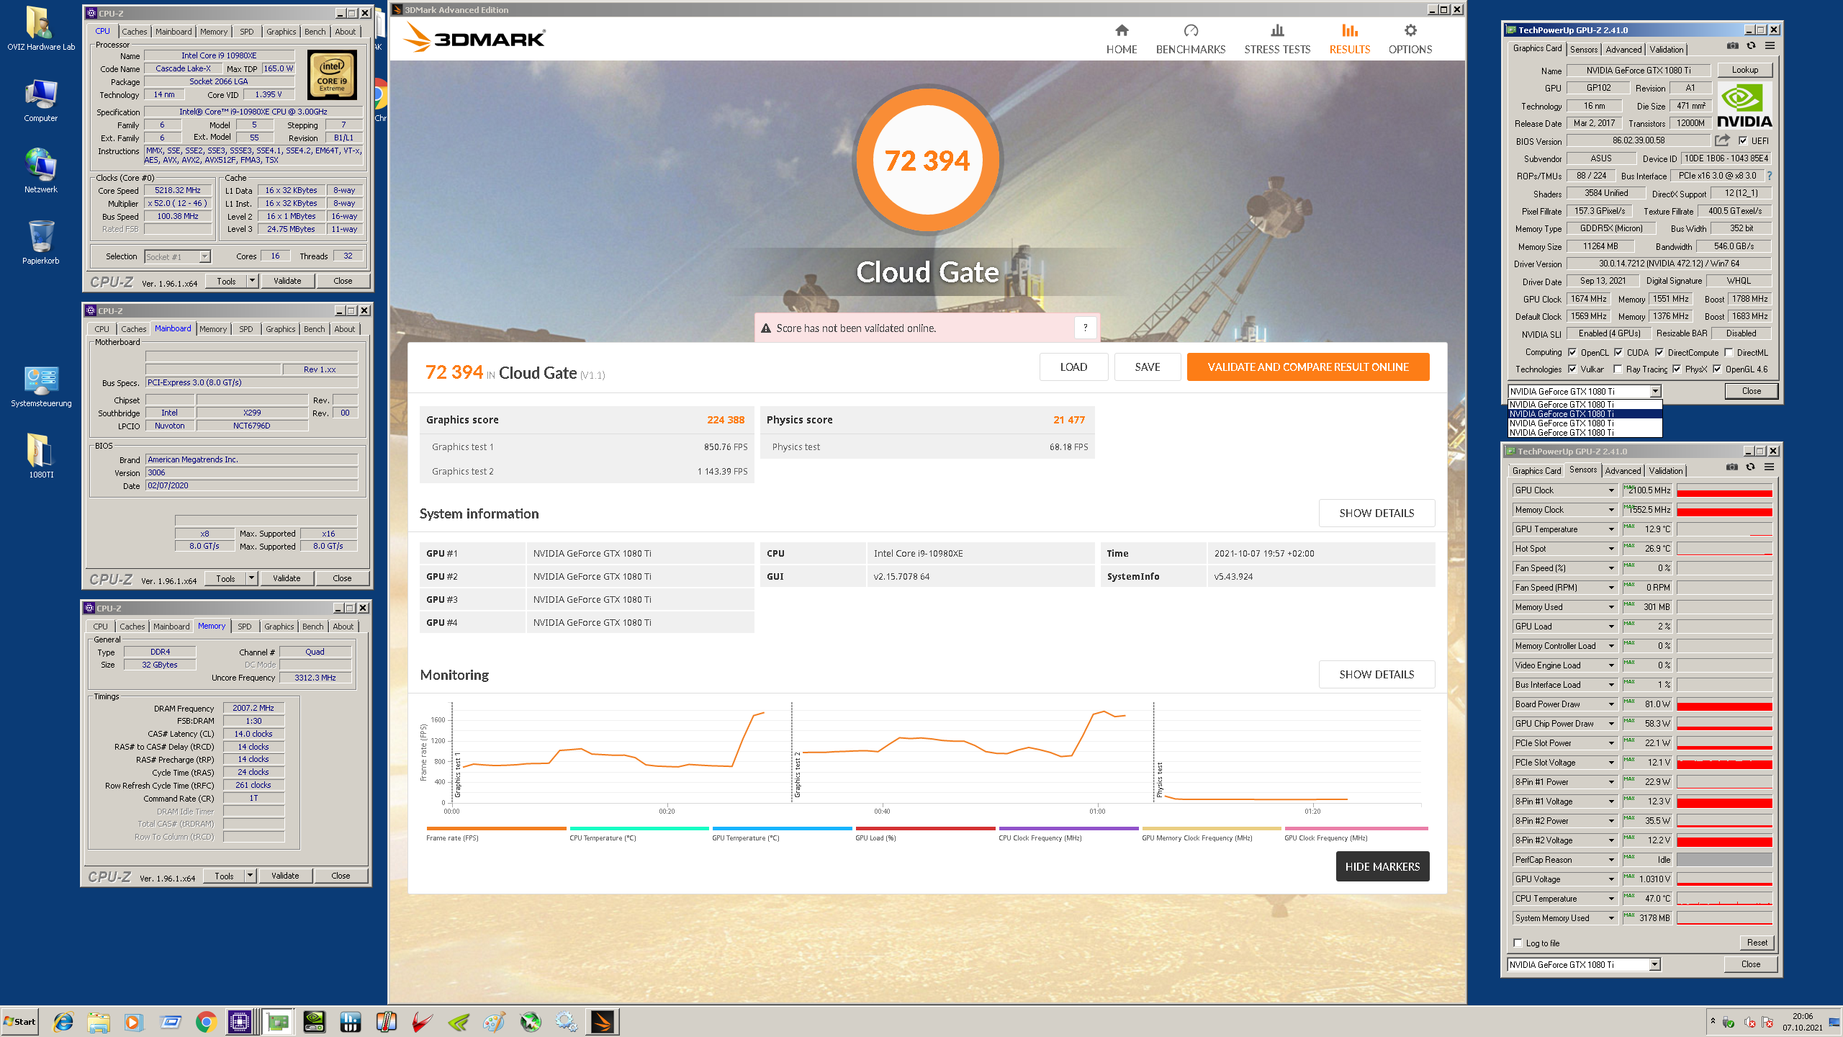This screenshot has width=1843, height=1037.
Task: Open Internet Explorer from the taskbar
Action: (63, 1022)
